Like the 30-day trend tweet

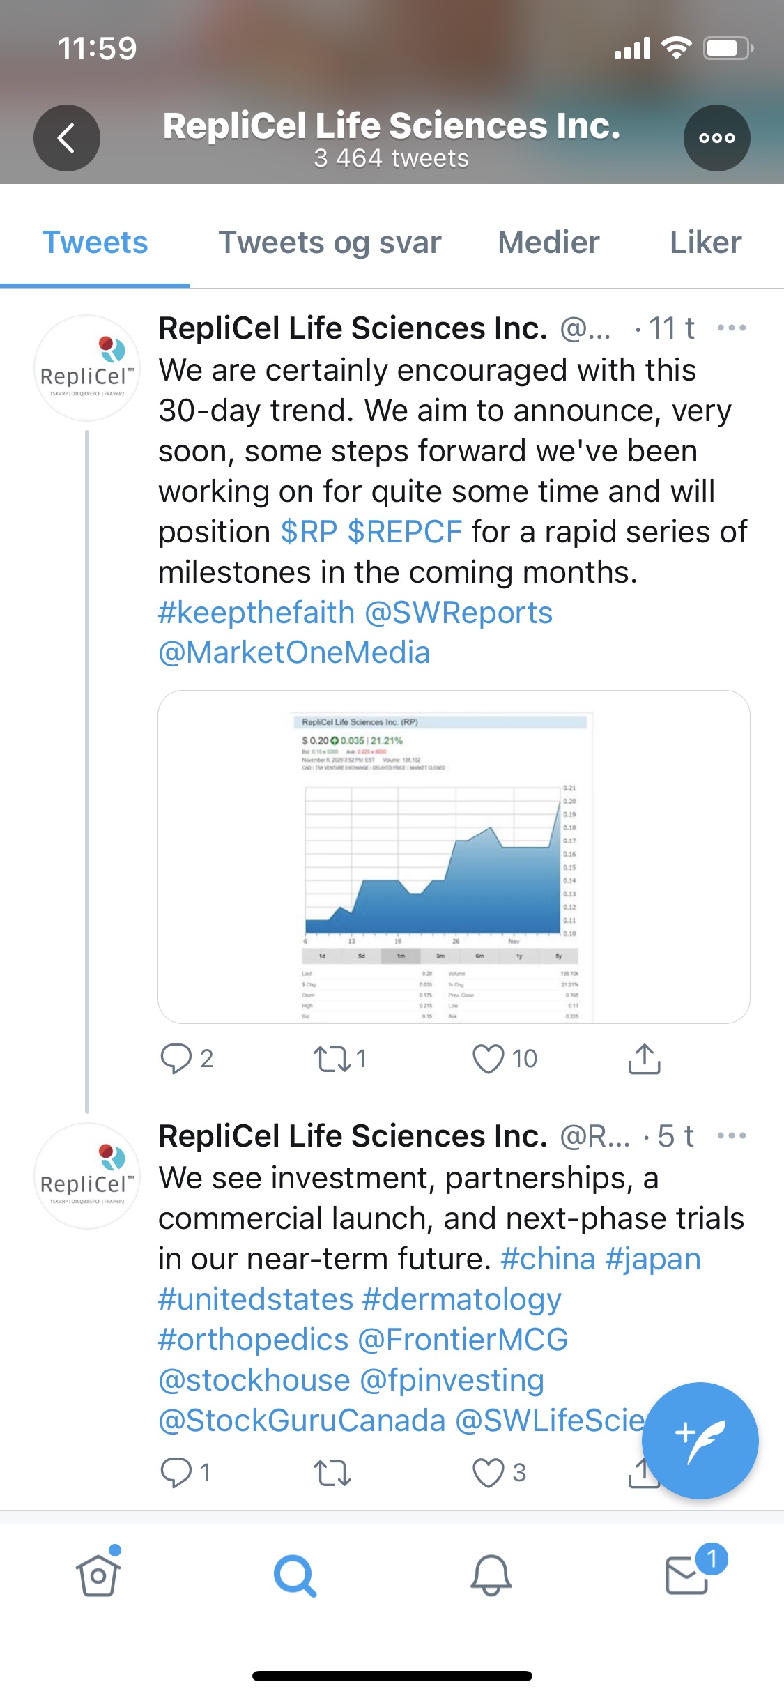tap(488, 1058)
